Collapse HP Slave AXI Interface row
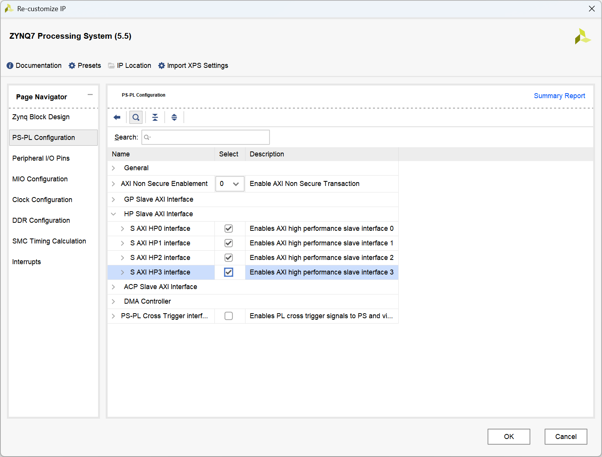 (113, 214)
